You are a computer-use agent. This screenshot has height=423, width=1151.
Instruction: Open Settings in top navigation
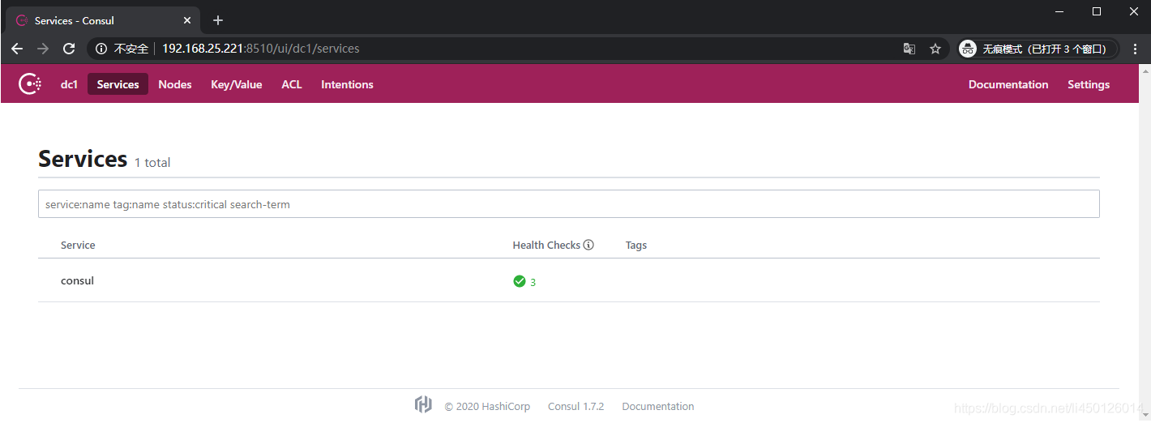[1089, 84]
